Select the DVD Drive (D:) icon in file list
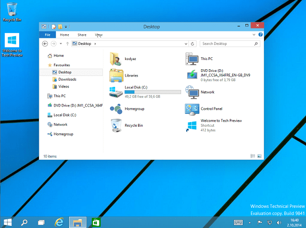 [192, 75]
